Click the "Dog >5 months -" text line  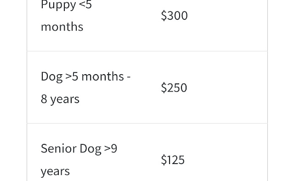[x=86, y=77]
